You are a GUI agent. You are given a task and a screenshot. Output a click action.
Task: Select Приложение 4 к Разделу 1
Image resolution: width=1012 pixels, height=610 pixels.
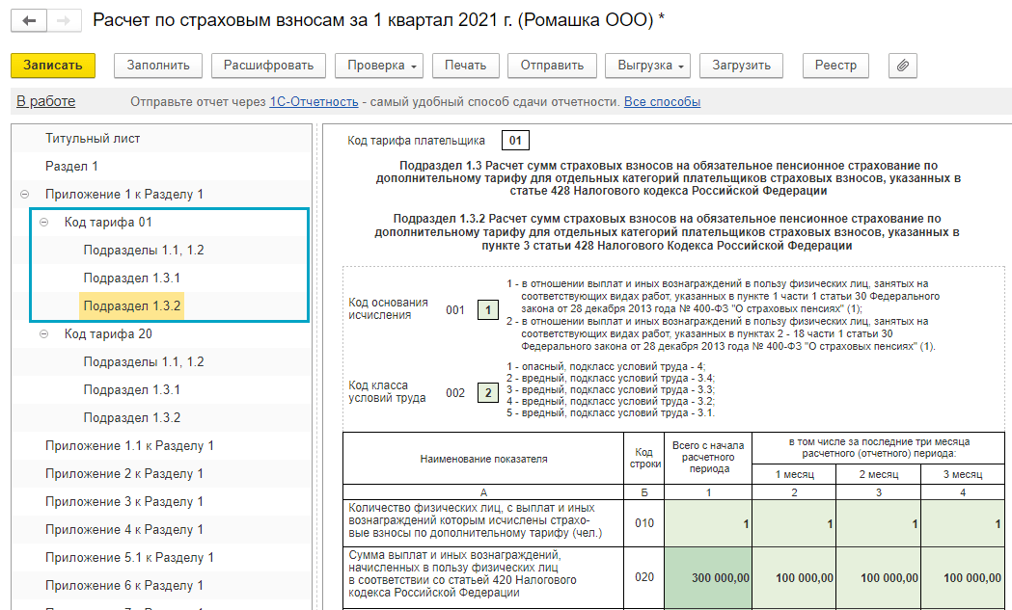123,529
